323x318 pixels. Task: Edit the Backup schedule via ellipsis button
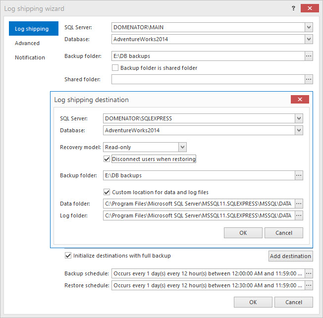point(309,273)
